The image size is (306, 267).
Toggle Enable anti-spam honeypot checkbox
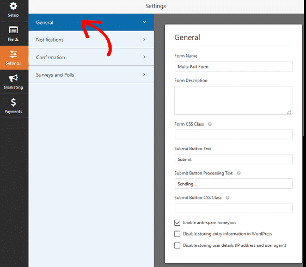point(177,222)
